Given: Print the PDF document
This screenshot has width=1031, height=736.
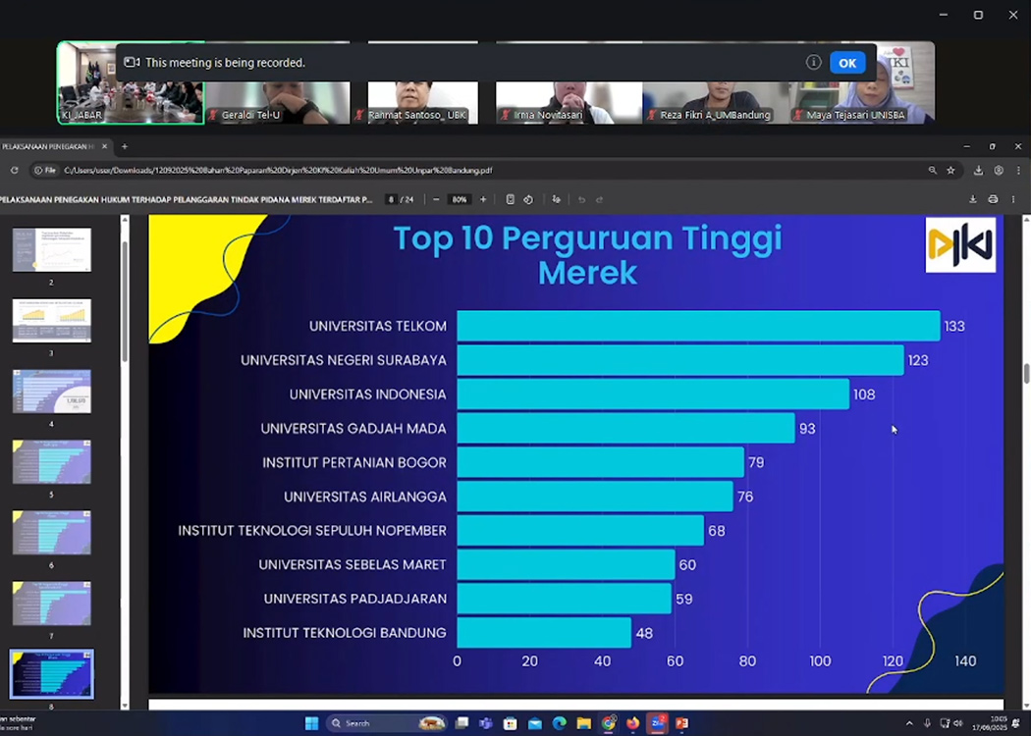Looking at the screenshot, I should click(x=993, y=199).
